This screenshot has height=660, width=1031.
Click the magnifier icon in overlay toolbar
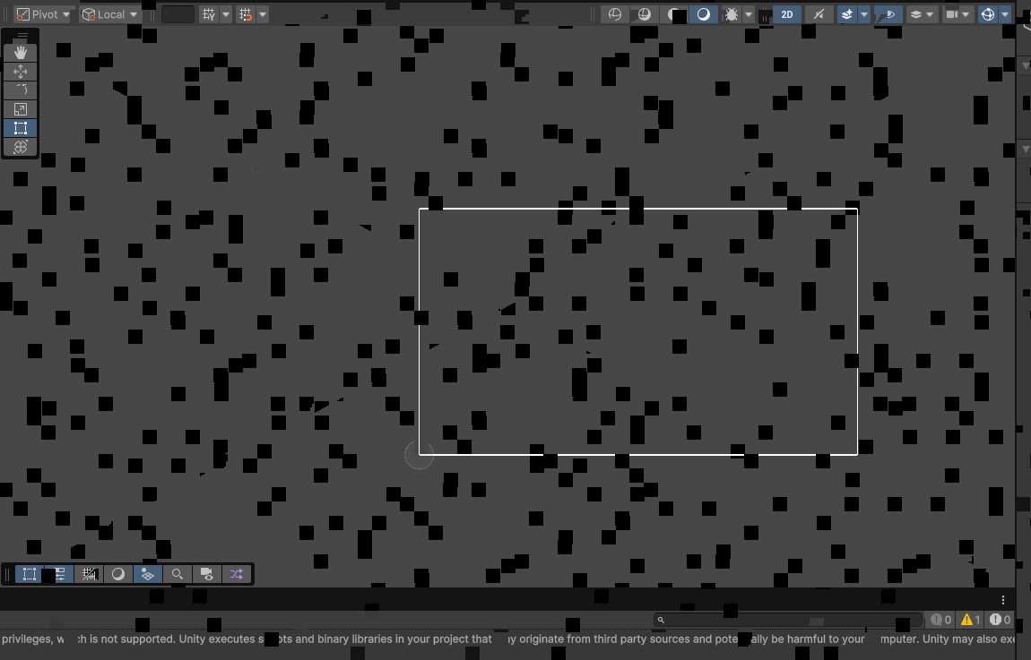[x=178, y=574]
